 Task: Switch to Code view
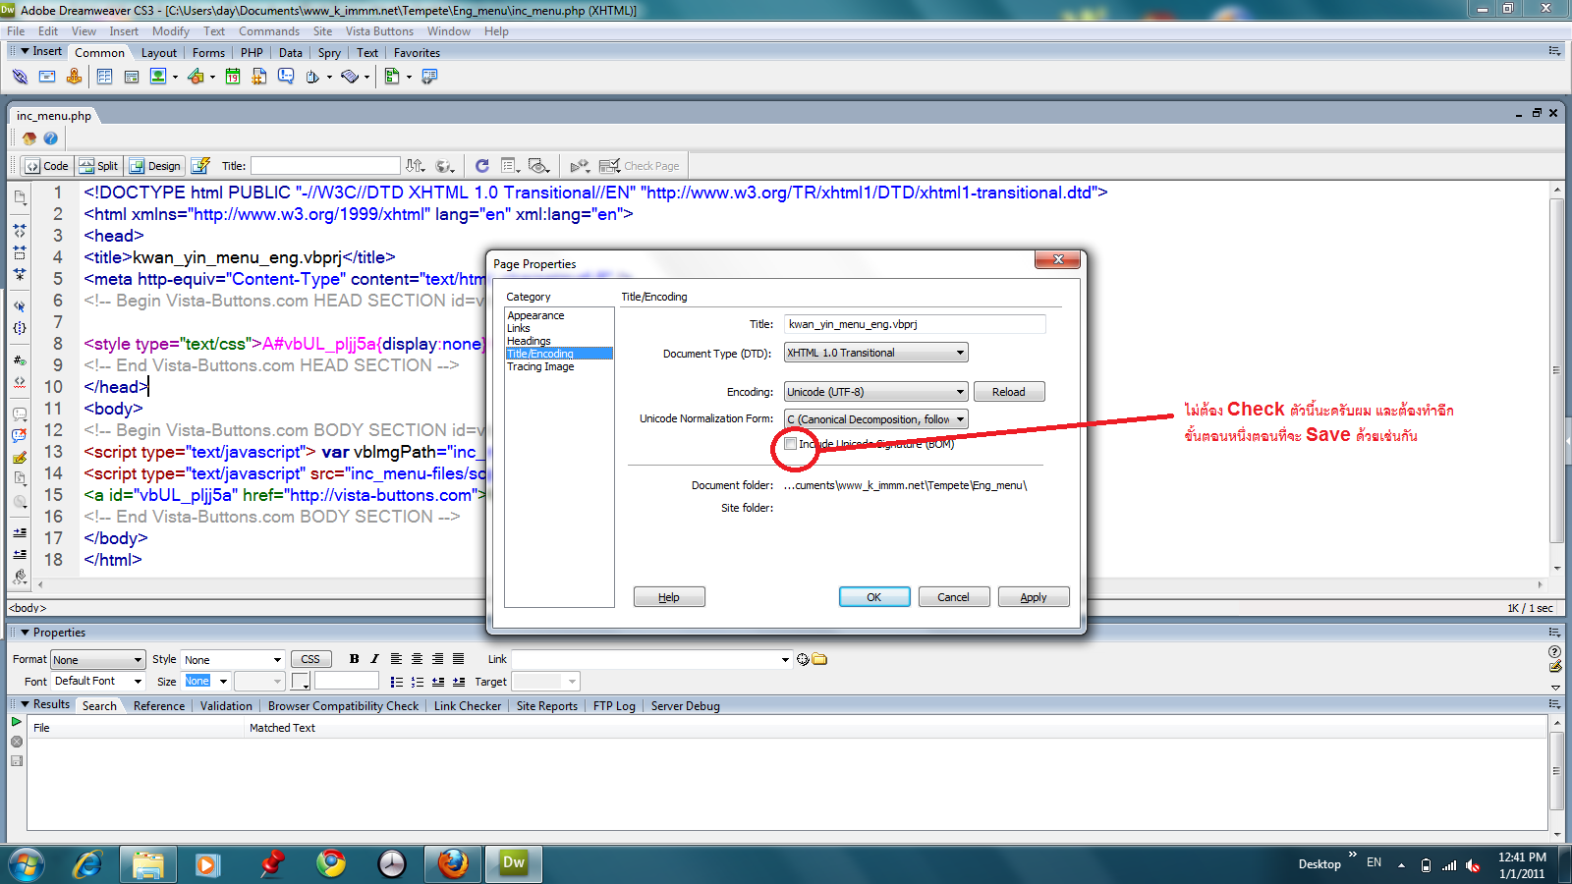point(46,166)
